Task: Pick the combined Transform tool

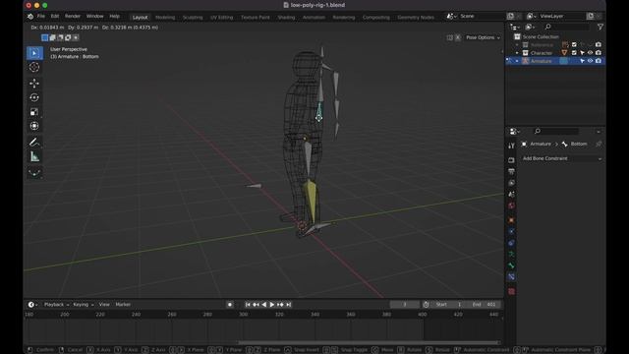Action: coord(34,126)
